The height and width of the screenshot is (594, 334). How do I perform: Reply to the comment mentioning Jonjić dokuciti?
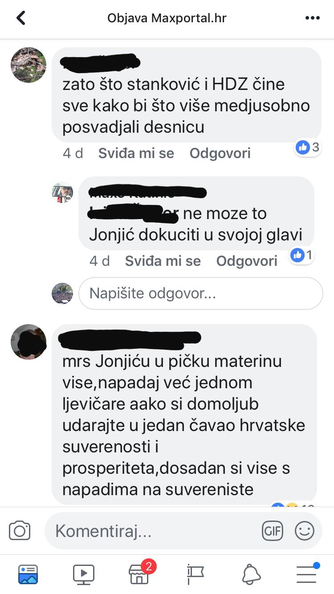247,261
